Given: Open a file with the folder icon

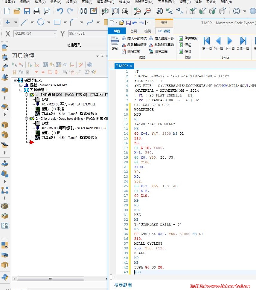Looking at the screenshot, I should point(17,11).
